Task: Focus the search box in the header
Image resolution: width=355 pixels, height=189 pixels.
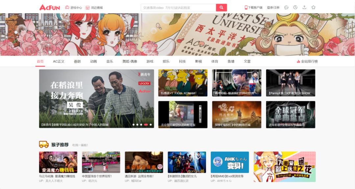Action: (178, 8)
